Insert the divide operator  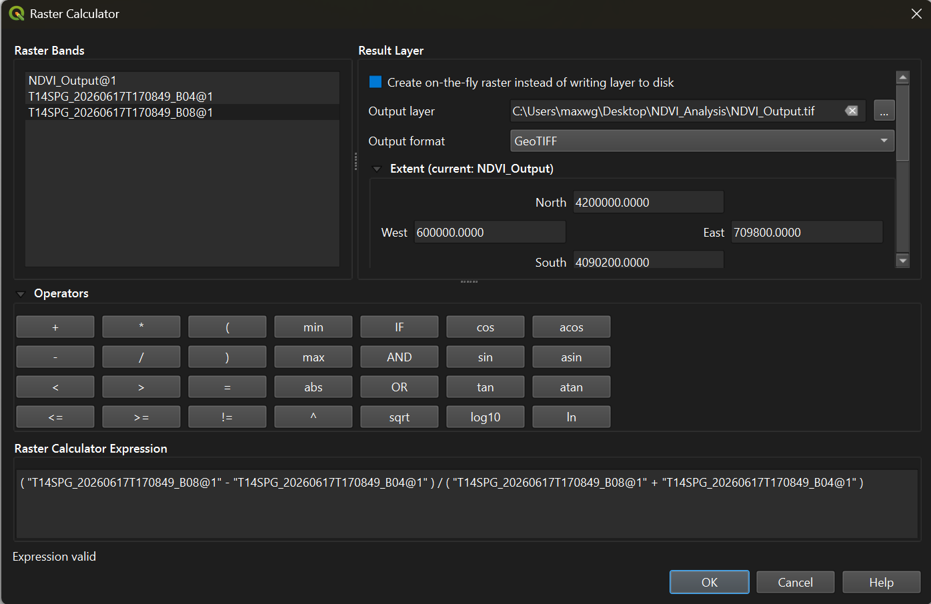141,357
